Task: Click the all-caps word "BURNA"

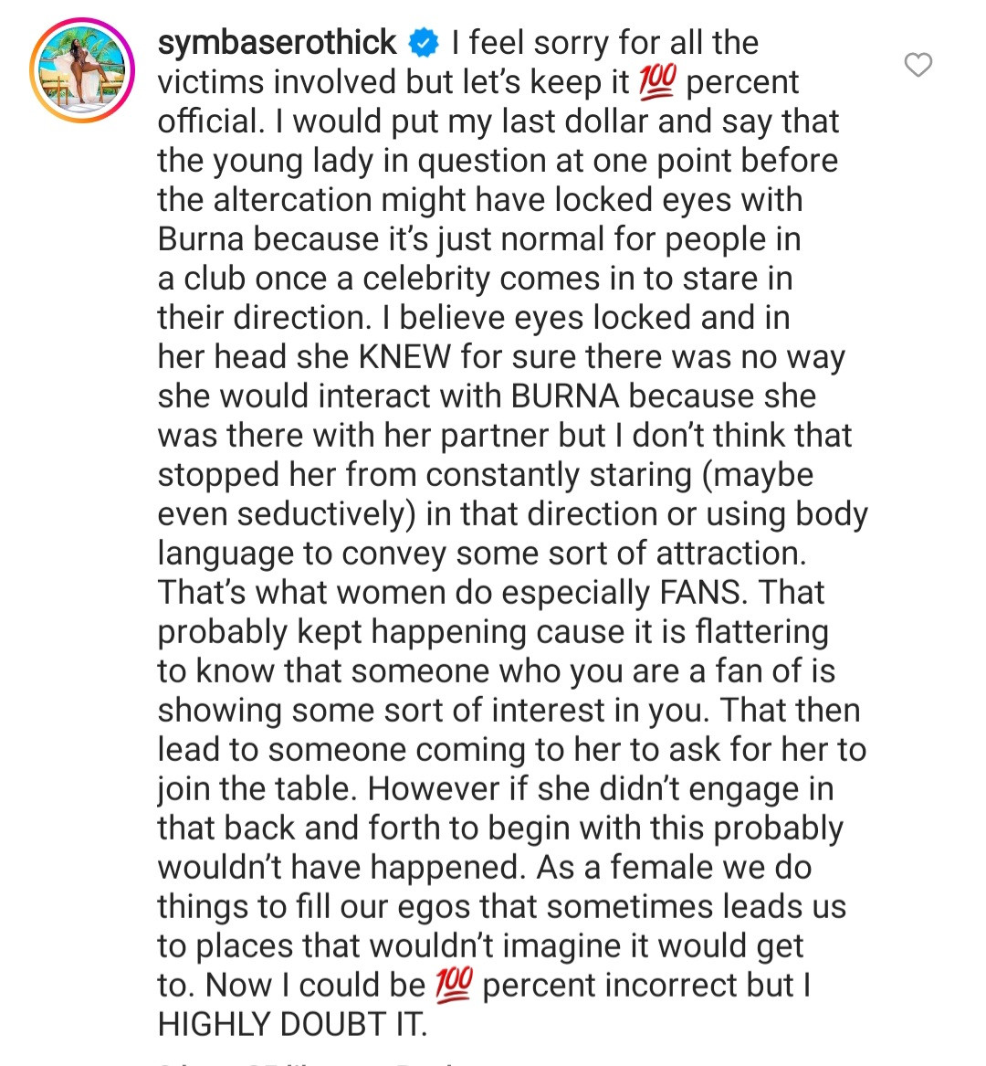Action: coord(565,396)
